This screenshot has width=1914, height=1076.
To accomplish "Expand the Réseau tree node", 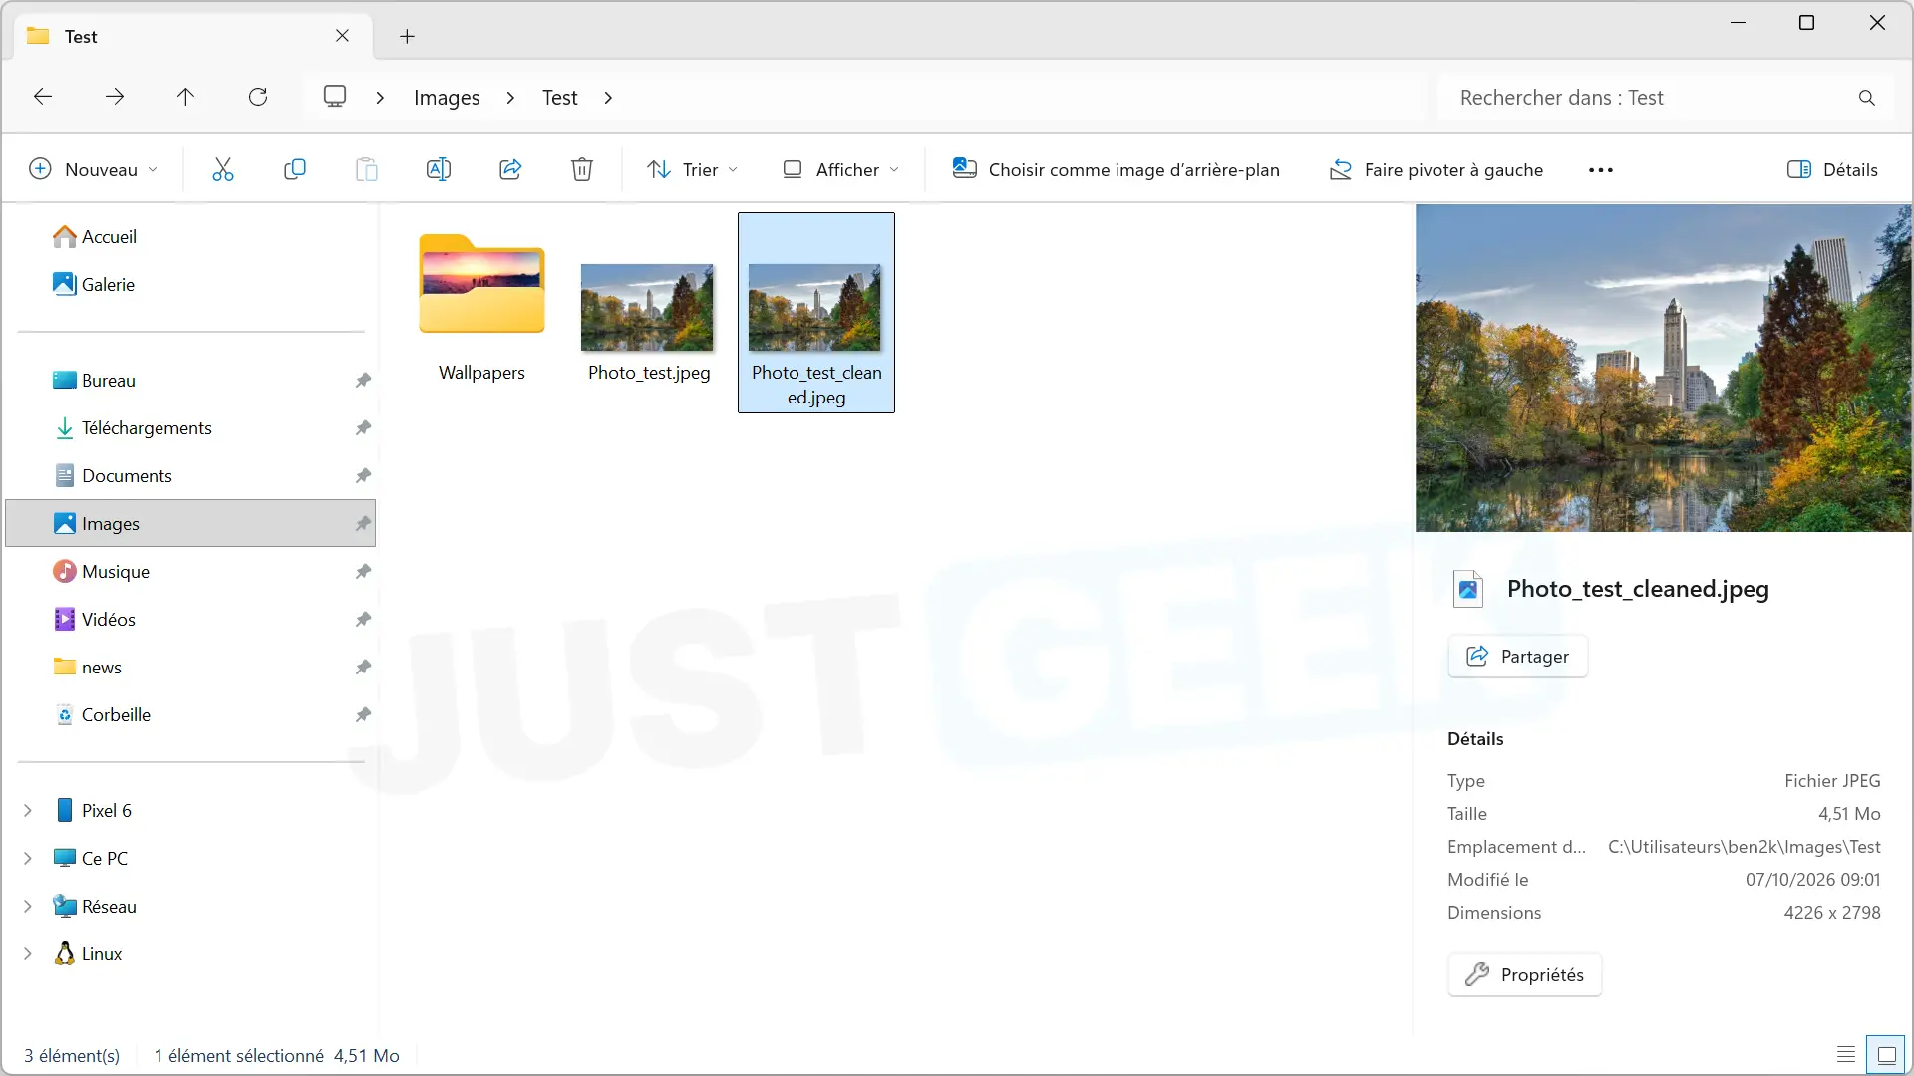I will pyautogui.click(x=28, y=907).
